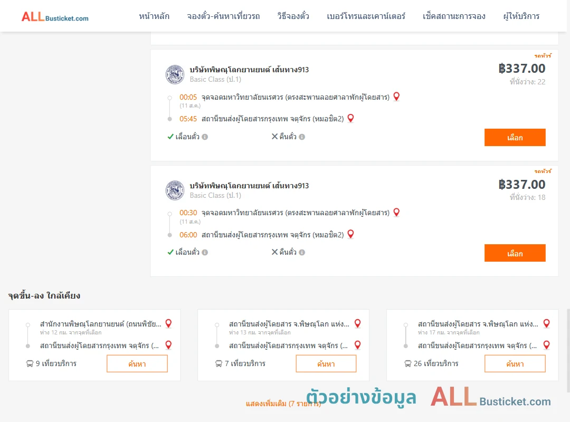Click the ห่าง 12 กม. จากจุดที่เลือก text
The image size is (570, 422).
pyautogui.click(x=71, y=332)
